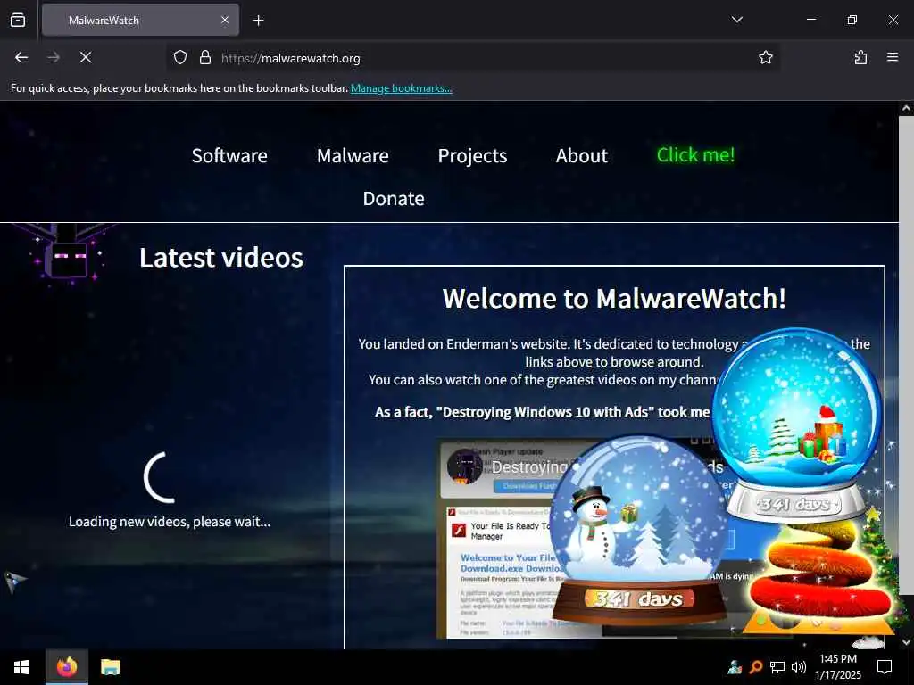This screenshot has width=914, height=685.
Task: Open the volume speaker tray icon
Action: (799, 667)
